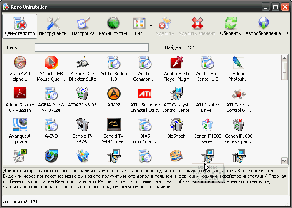
Task: Click the vertical scrollbar thumb
Action: coord(284,71)
